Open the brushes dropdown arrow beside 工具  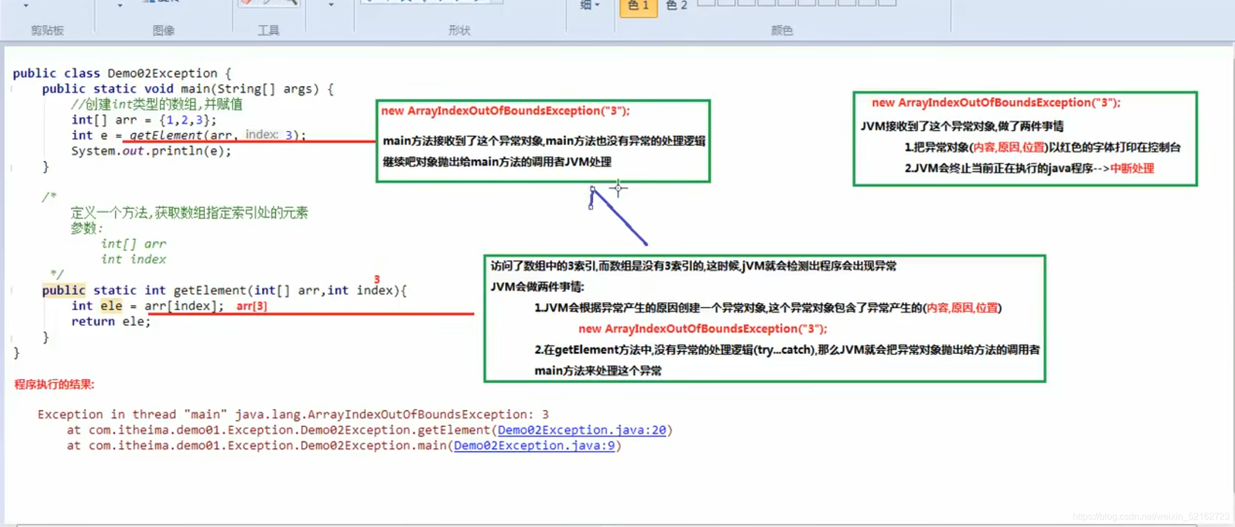(331, 5)
